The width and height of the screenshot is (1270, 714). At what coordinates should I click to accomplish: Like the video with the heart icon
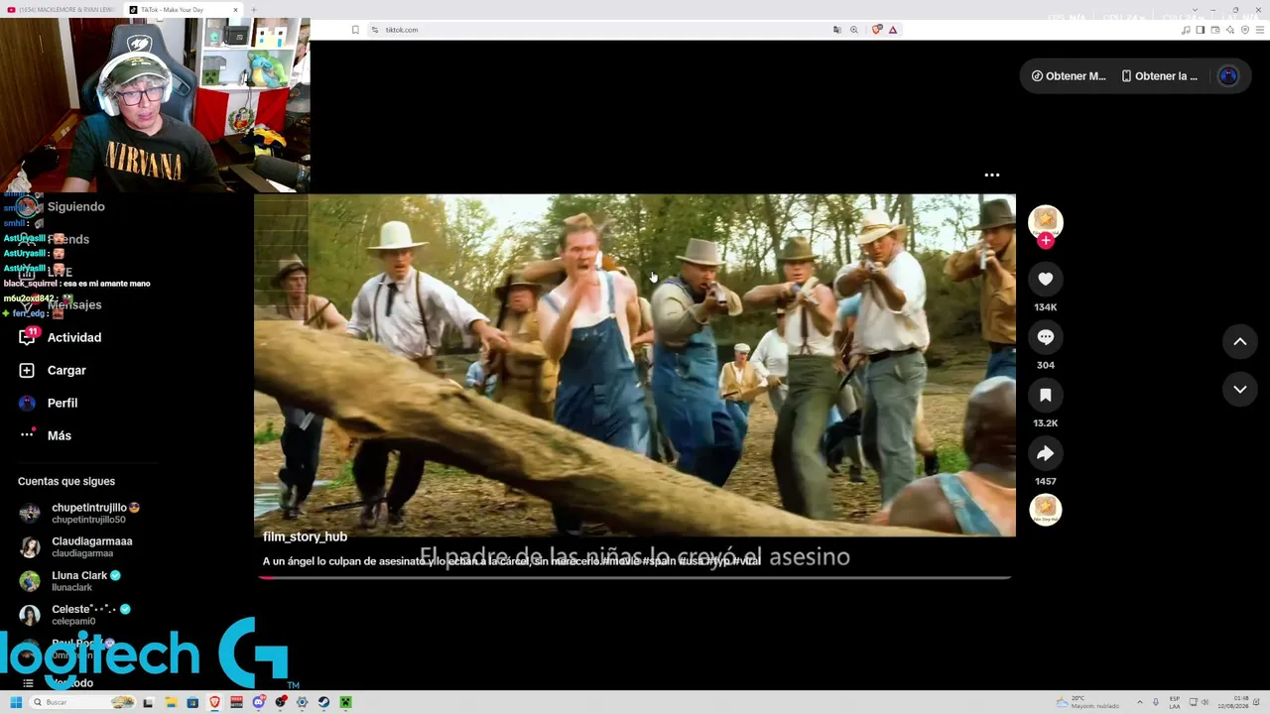[x=1045, y=280]
